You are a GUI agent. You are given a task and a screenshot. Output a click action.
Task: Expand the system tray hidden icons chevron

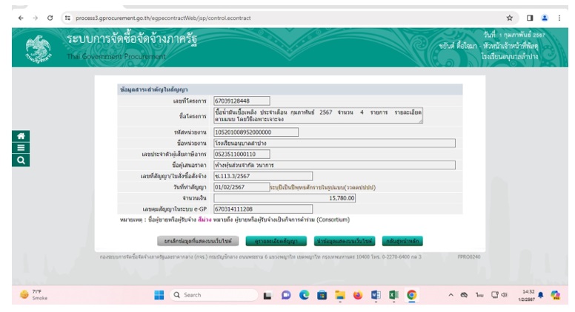(451, 295)
